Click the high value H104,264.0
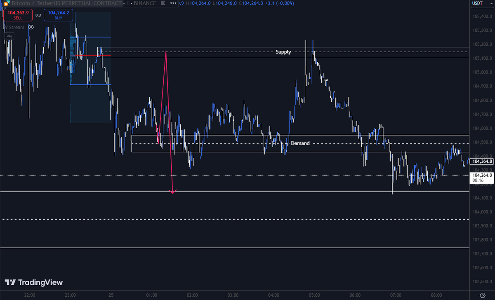The height and width of the screenshot is (300, 495). [199, 3]
